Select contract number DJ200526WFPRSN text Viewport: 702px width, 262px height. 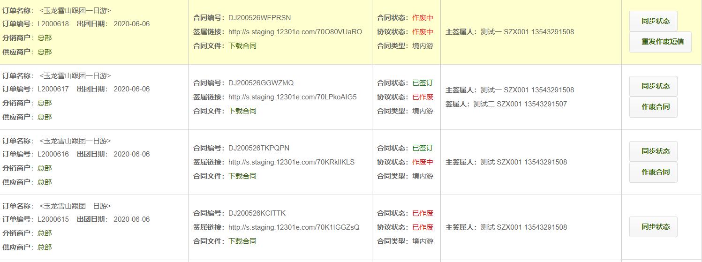[x=259, y=18]
